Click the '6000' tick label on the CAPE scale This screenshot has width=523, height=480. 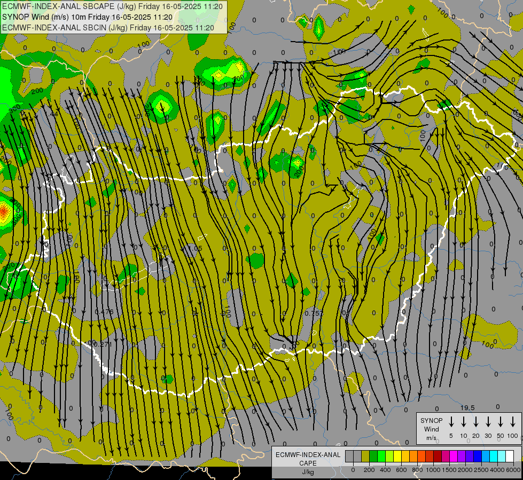513,470
